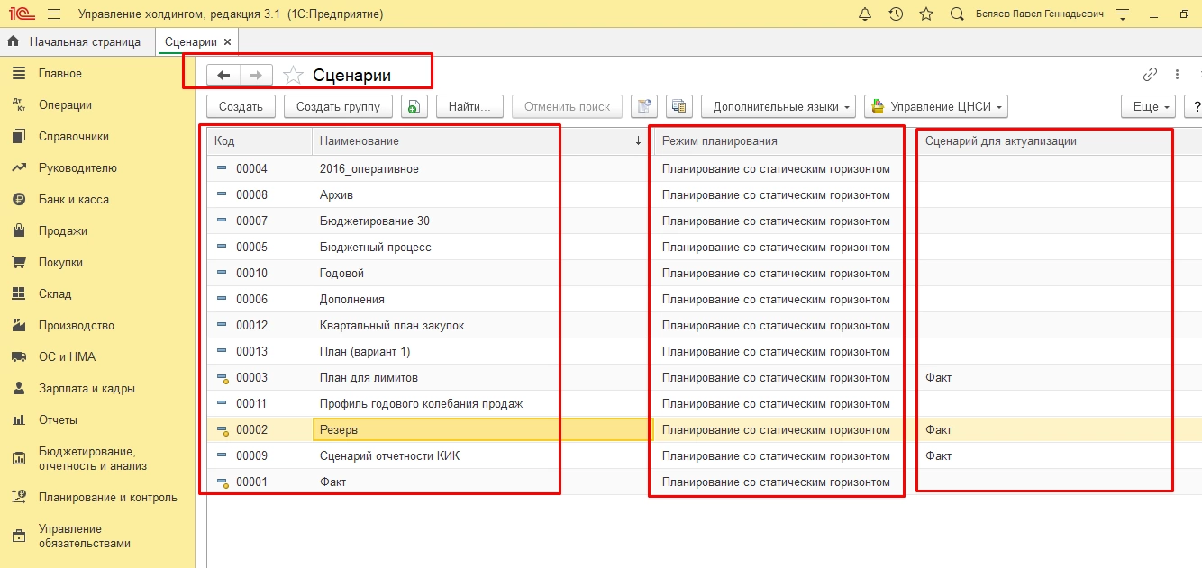Click the Отменить поиск button
Viewport: 1202px width, 568px height.
[x=567, y=106]
